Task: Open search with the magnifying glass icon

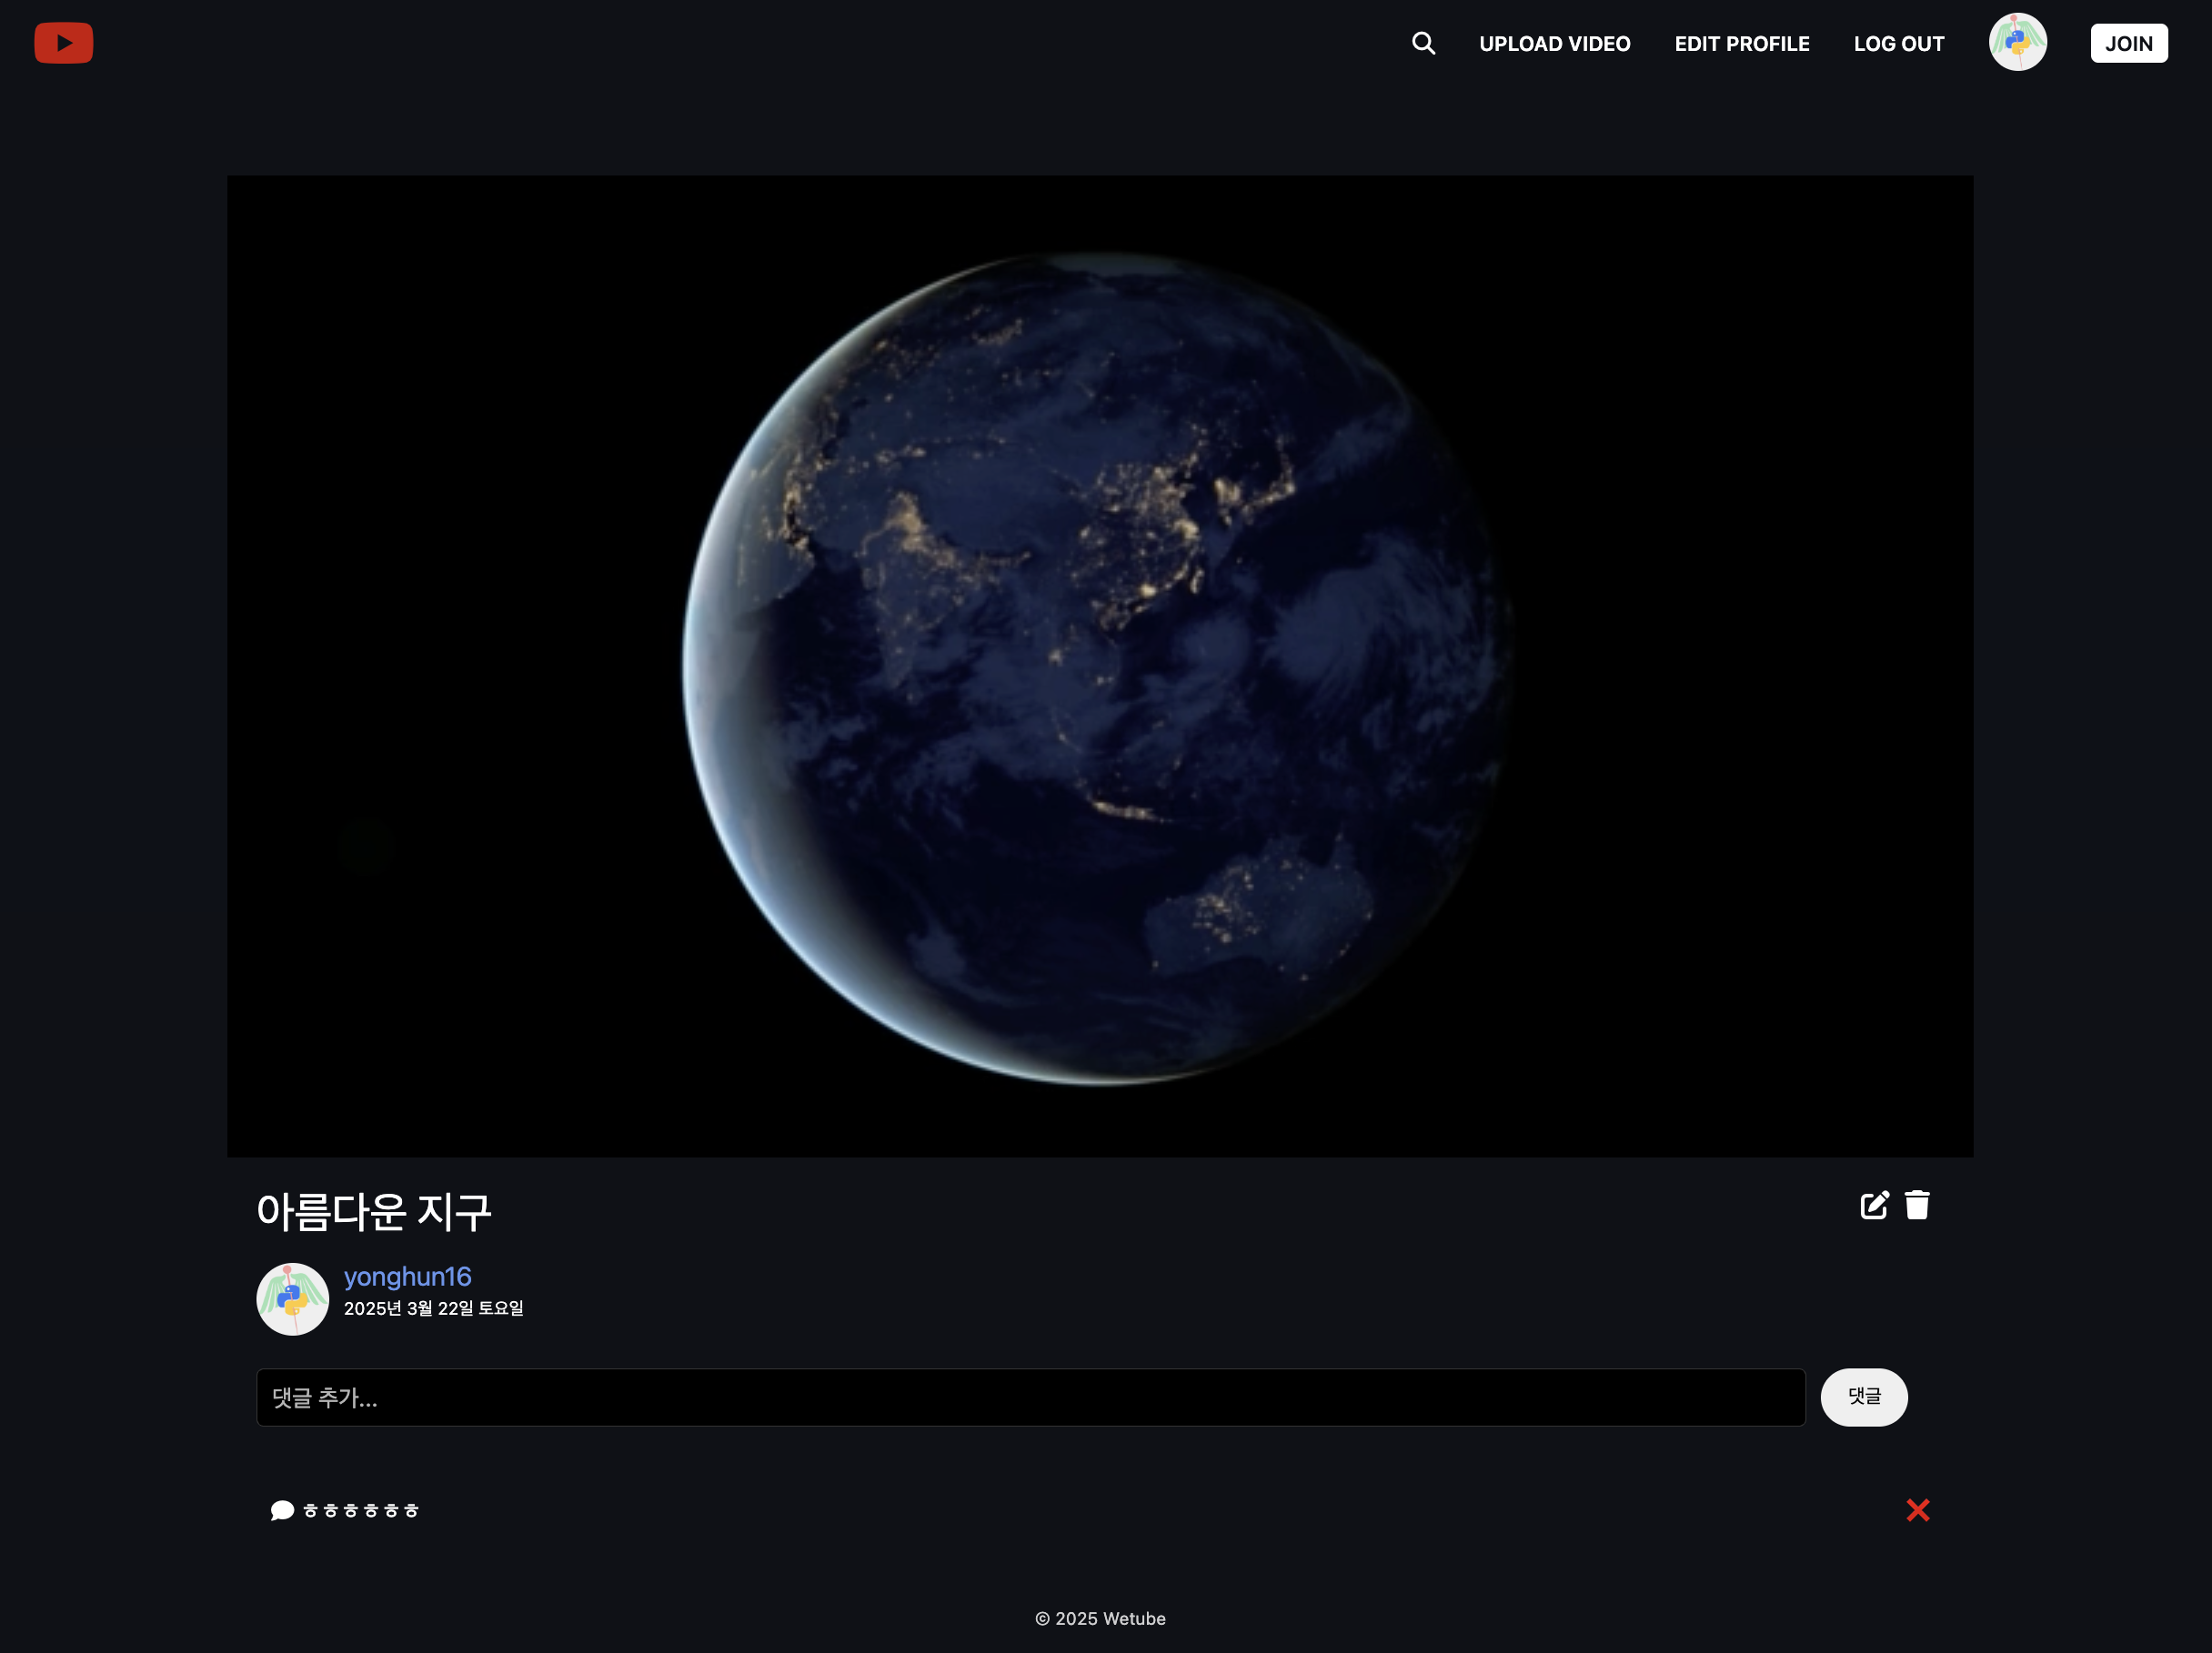Action: tap(1423, 43)
